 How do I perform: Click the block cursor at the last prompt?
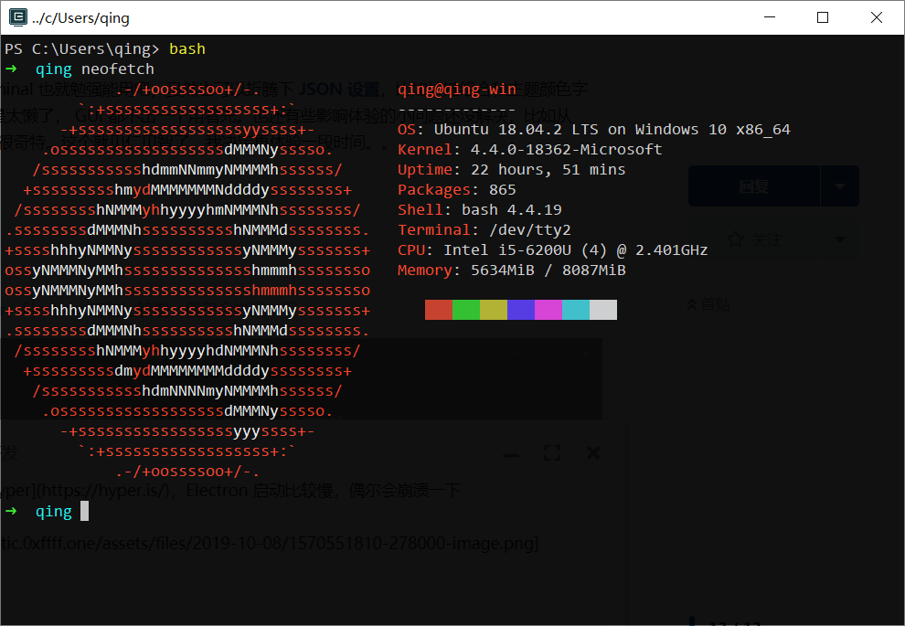coord(84,511)
